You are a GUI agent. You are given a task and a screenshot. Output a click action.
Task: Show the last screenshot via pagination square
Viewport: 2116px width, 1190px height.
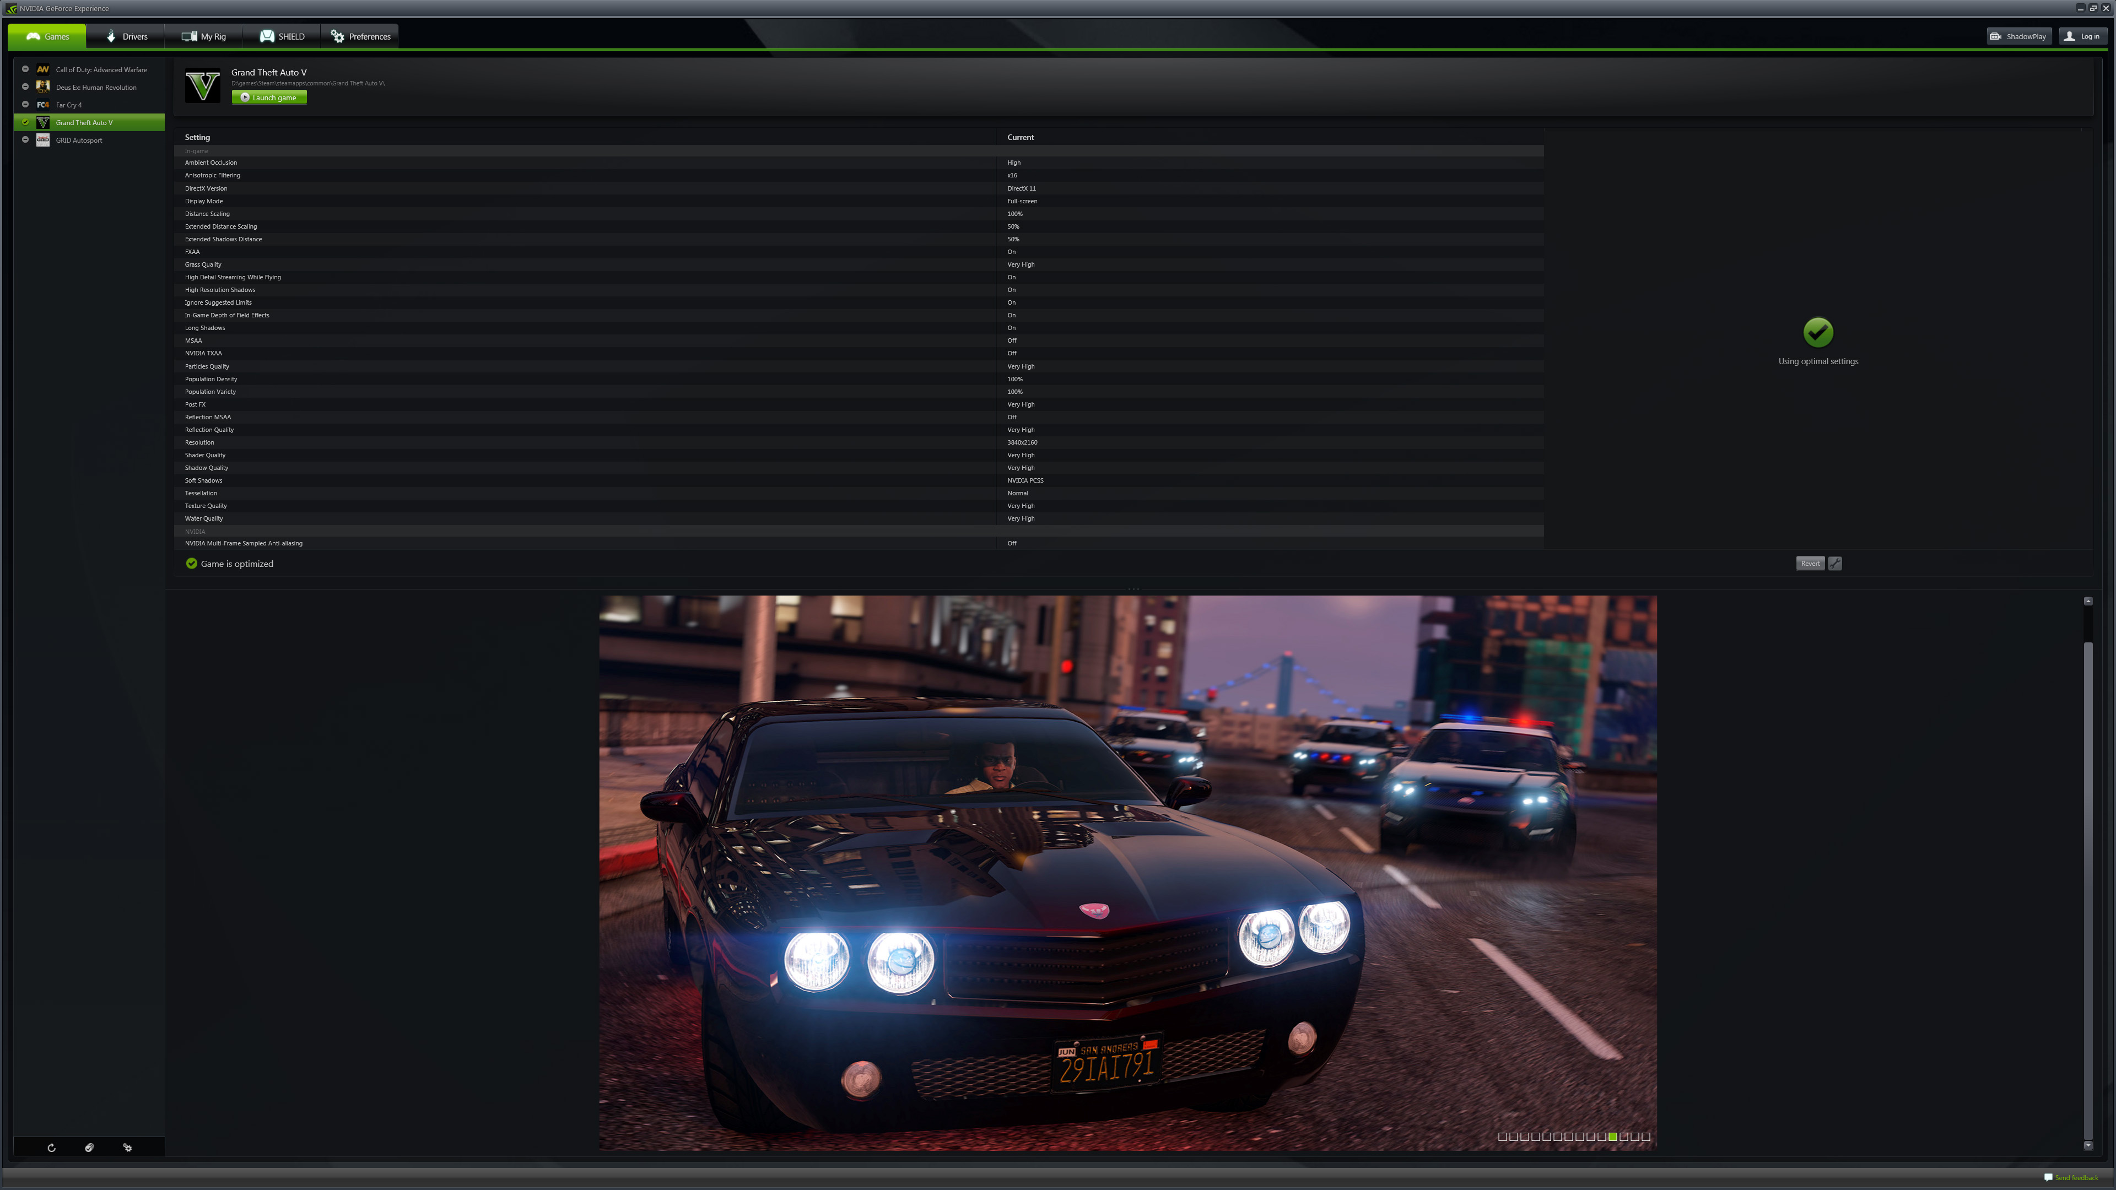point(1646,1137)
